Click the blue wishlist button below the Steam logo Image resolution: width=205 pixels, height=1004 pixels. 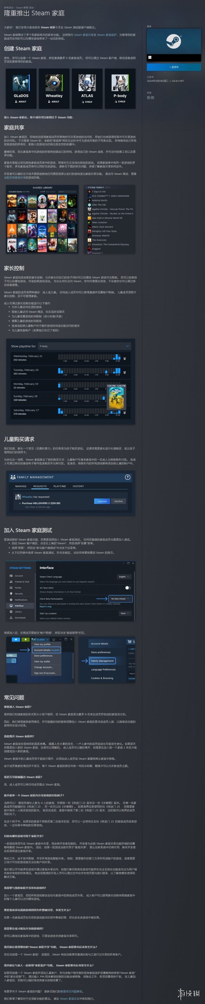point(174,67)
